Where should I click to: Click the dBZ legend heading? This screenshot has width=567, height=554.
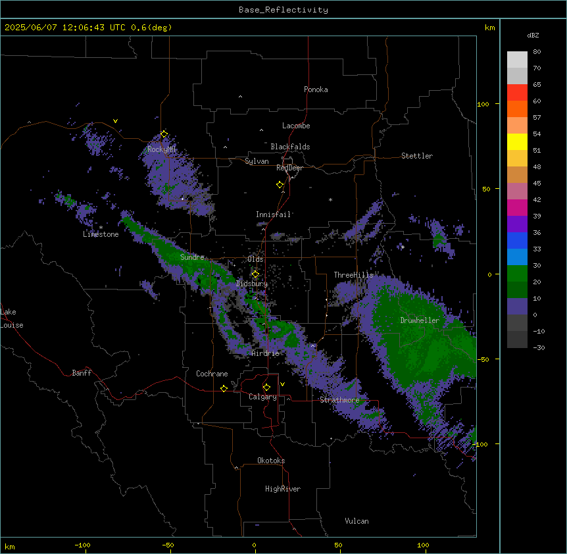coord(533,36)
